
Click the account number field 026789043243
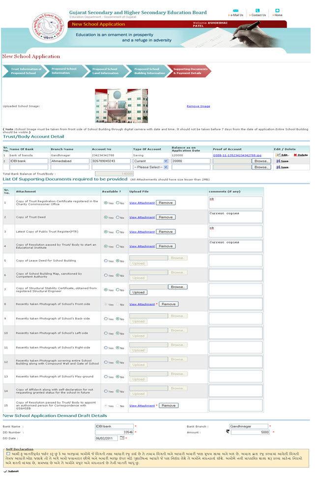click(x=111, y=161)
